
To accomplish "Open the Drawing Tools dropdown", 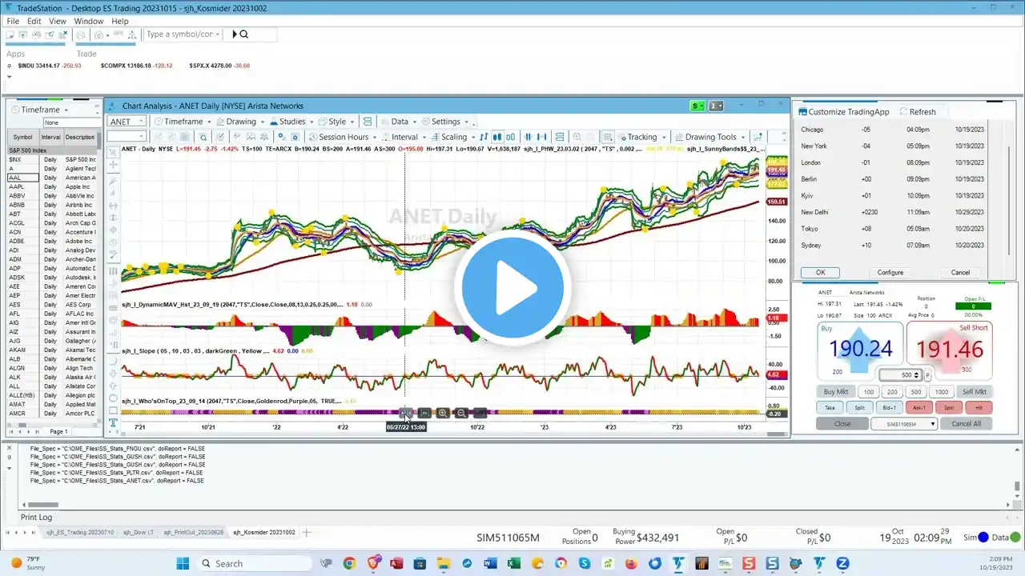I will point(711,137).
